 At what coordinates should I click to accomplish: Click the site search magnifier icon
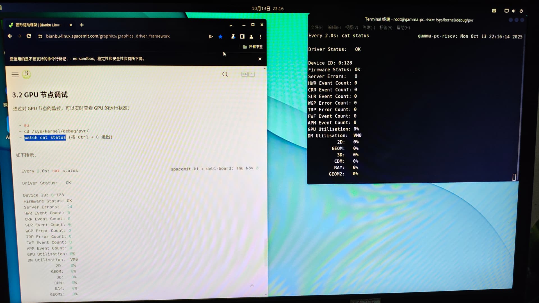click(x=225, y=74)
